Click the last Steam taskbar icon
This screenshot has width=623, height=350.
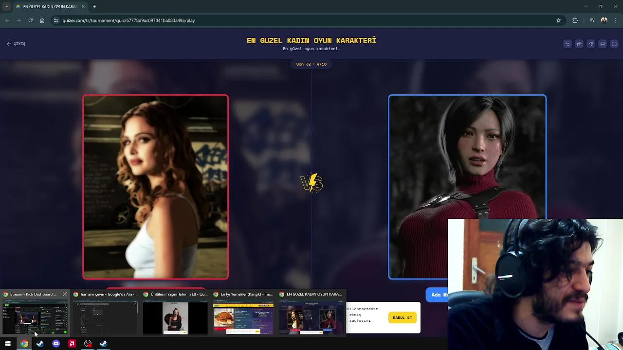104,344
